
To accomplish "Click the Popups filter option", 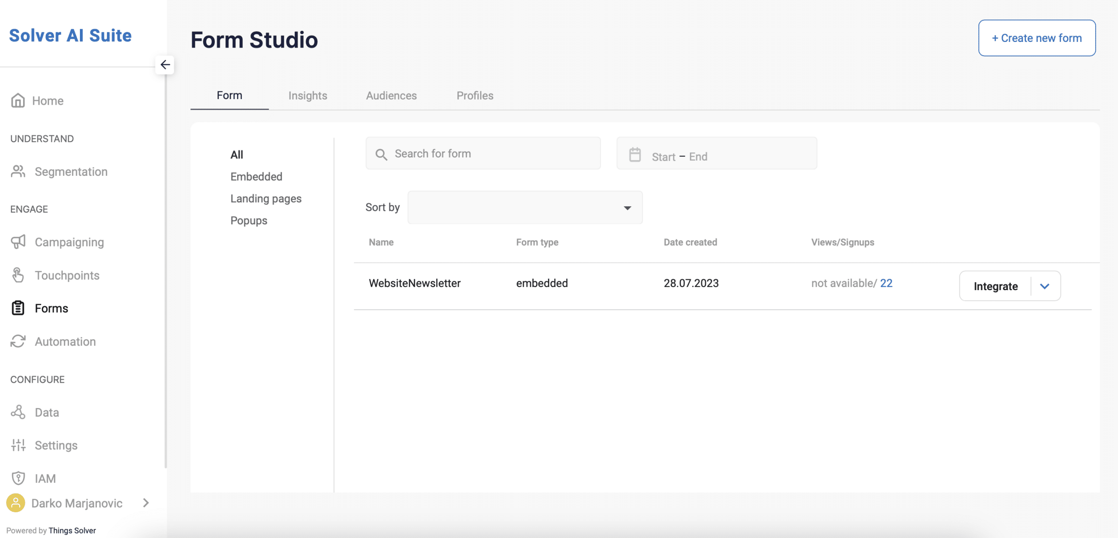I will point(249,220).
